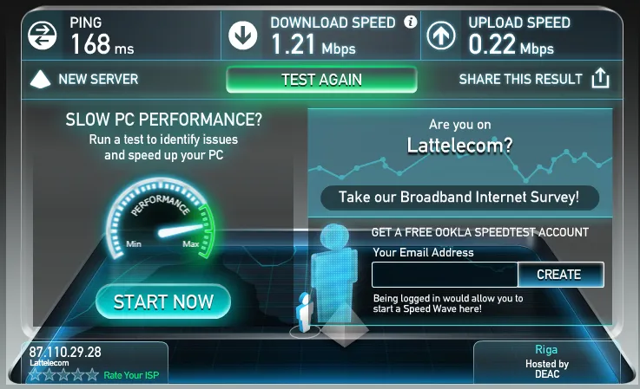This screenshot has width=640, height=389.
Task: Click the upload speed up-arrow icon
Action: click(441, 36)
